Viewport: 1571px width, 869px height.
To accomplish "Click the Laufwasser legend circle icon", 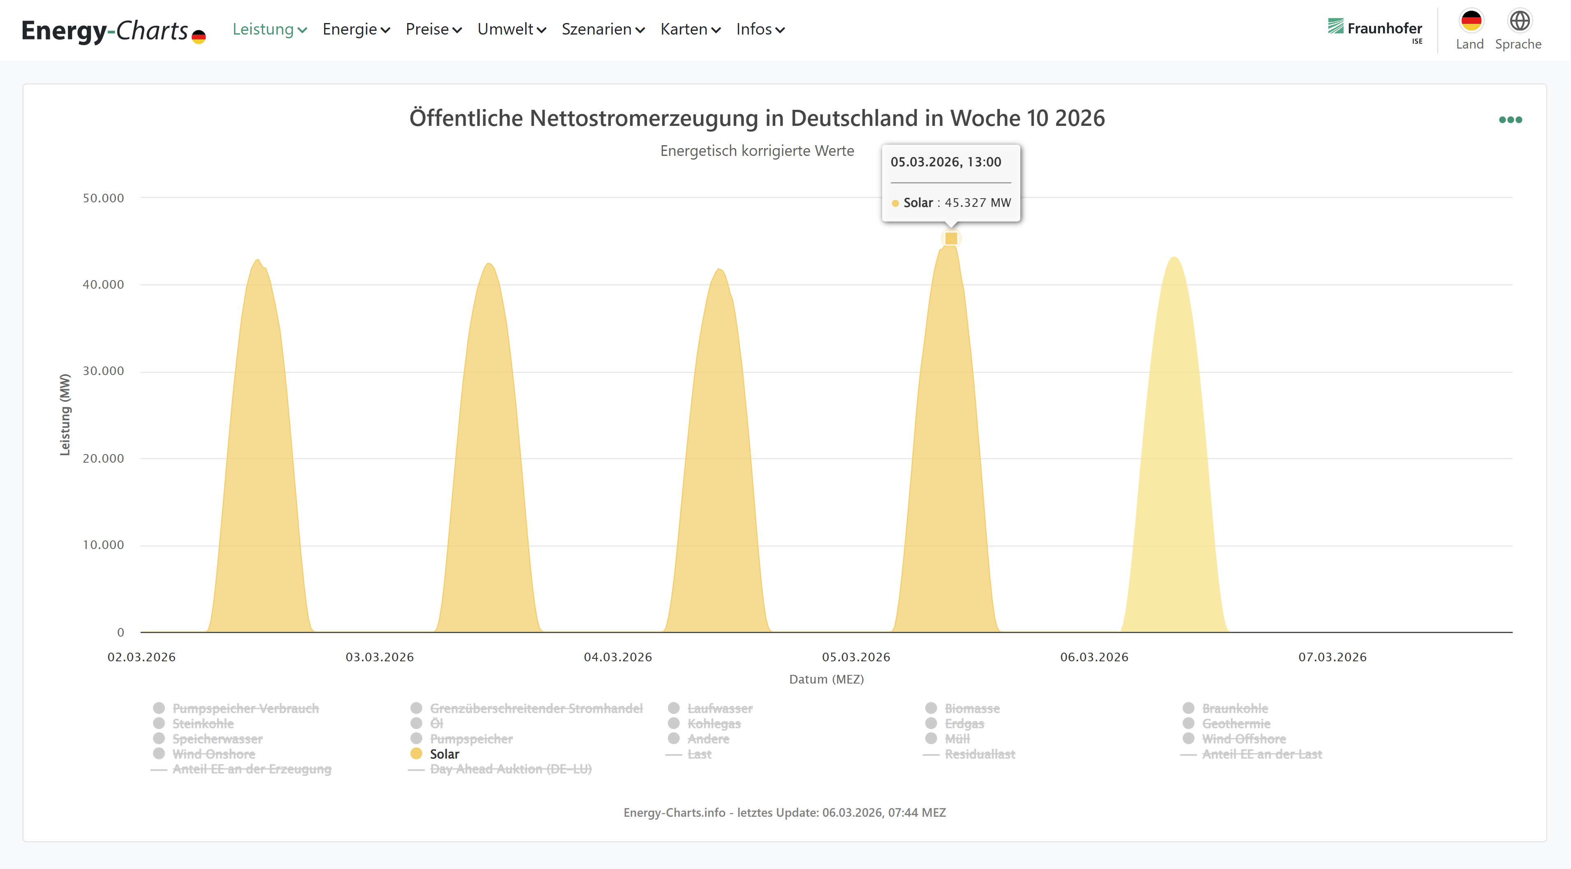I will pyautogui.click(x=673, y=708).
